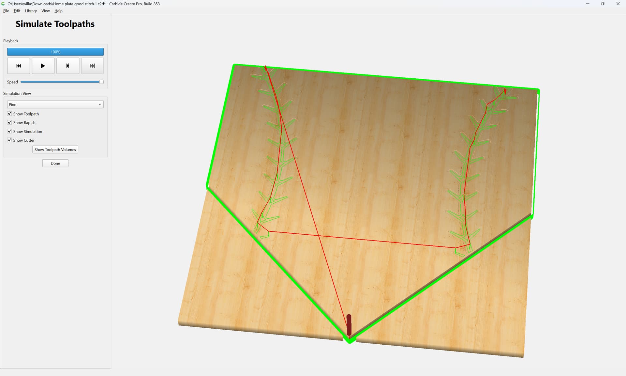This screenshot has width=626, height=376.
Task: Play the toolpath simulation
Action: pos(43,66)
